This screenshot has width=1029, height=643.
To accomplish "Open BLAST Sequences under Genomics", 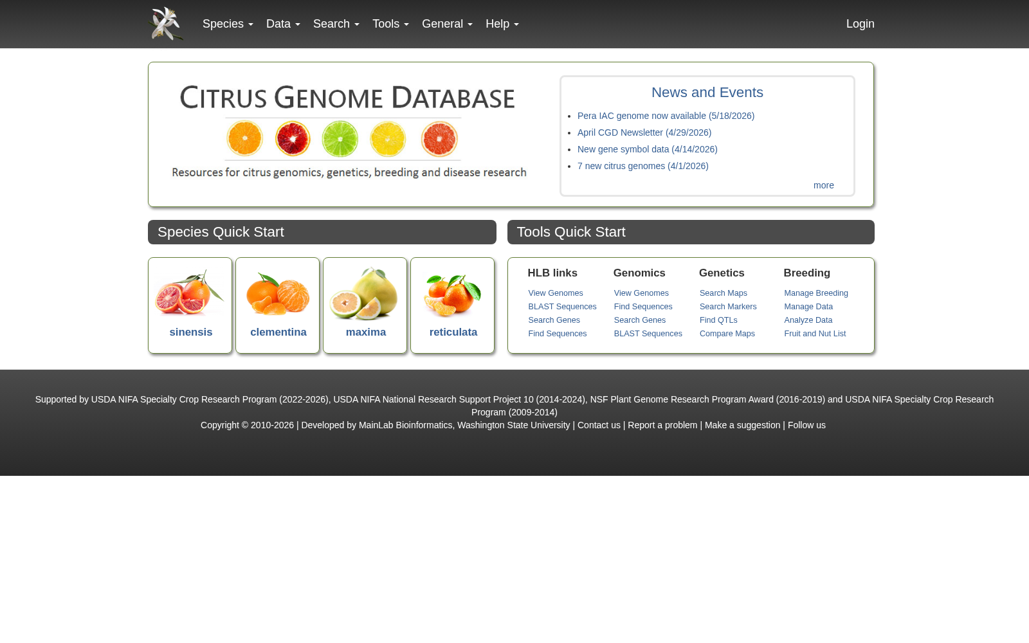I will [x=648, y=334].
